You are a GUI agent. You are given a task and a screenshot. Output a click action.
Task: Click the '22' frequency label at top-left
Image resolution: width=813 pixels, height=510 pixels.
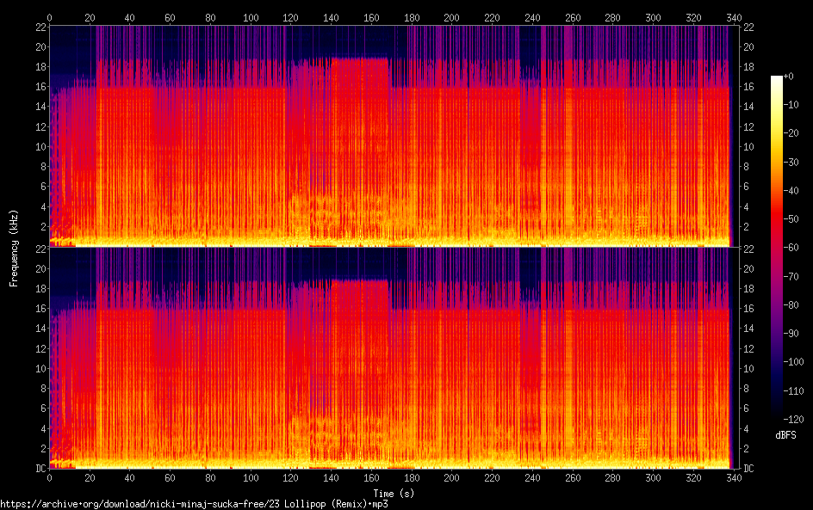click(x=38, y=27)
